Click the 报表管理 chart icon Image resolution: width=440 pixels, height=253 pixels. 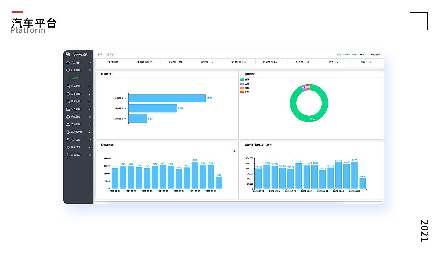(68, 109)
